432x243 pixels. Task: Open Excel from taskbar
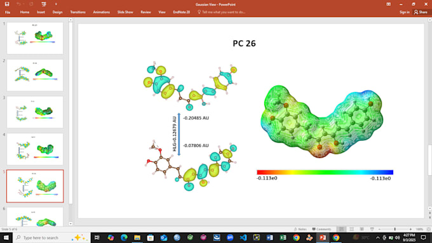click(283, 237)
